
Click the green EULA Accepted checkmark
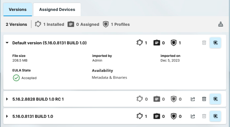pyautogui.click(x=16, y=78)
